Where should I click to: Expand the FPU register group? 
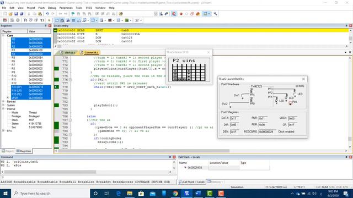click(3, 131)
